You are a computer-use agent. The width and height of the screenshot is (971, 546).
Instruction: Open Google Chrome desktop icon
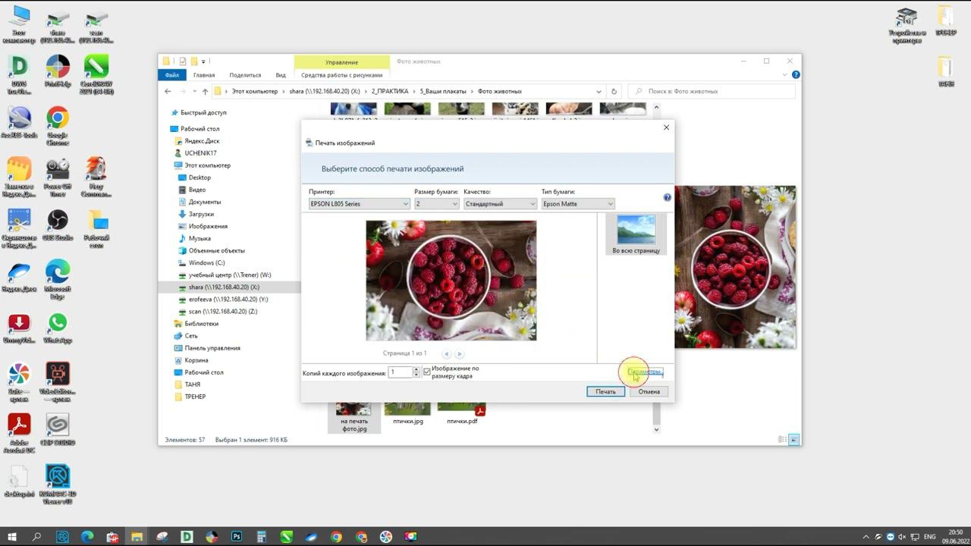pos(58,127)
